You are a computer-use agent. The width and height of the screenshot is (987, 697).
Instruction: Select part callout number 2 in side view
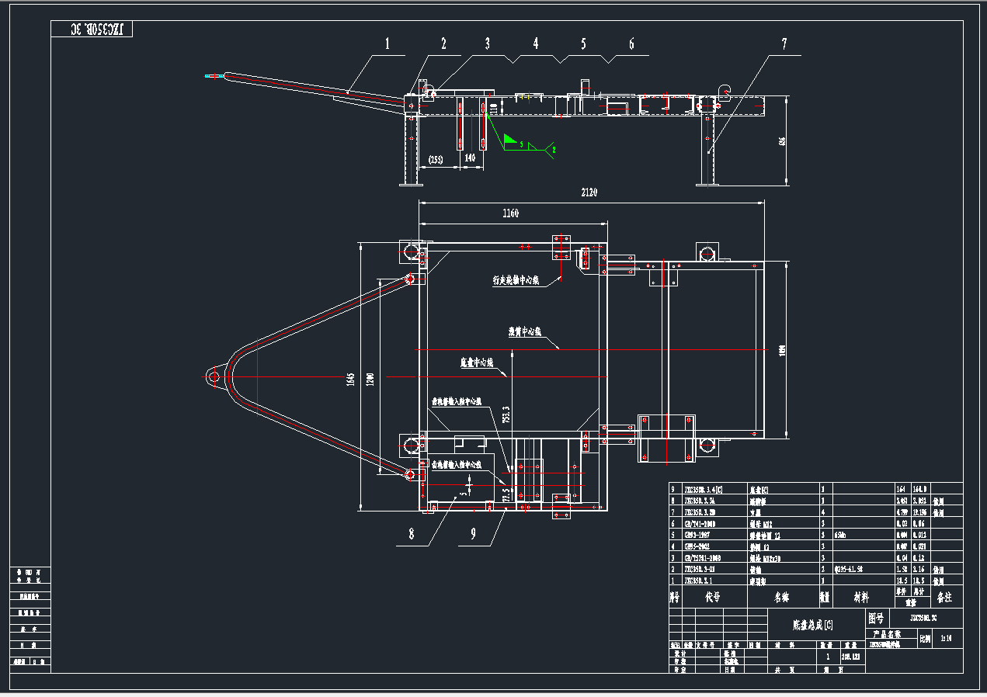point(444,44)
